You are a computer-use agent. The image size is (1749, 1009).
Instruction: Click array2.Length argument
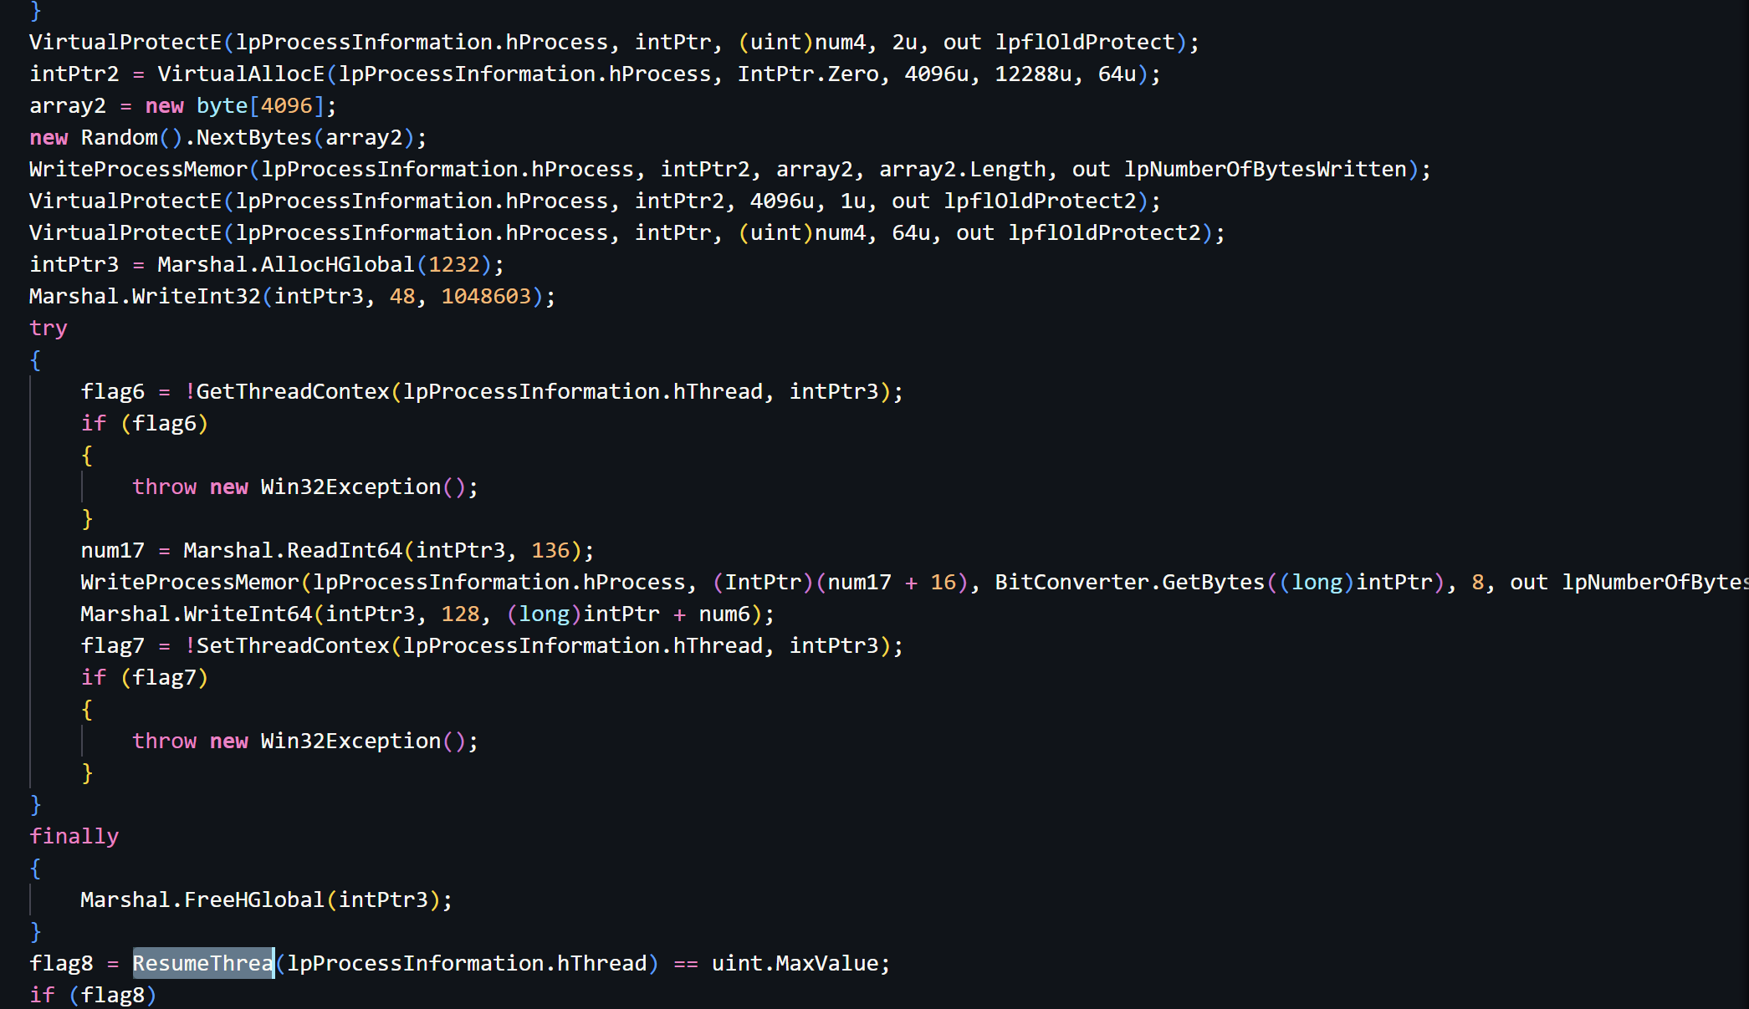(962, 169)
